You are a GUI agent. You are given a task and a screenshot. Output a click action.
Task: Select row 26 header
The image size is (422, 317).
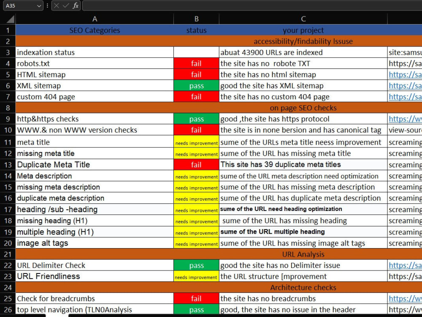[8, 310]
